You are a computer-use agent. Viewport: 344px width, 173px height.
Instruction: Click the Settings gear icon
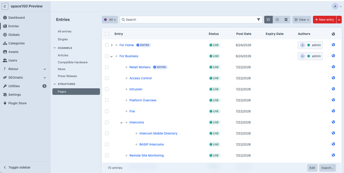[x=5, y=95]
